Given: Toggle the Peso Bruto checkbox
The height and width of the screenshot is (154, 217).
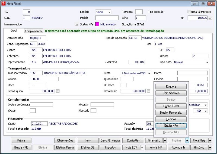Looking at the screenshot, I should [x=148, y=91].
